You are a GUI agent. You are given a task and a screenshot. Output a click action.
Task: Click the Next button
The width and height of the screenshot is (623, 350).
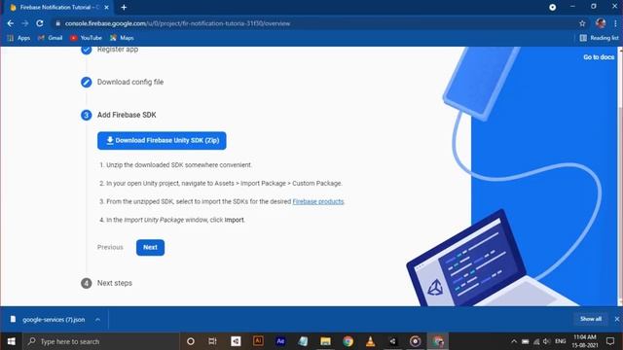(x=150, y=247)
